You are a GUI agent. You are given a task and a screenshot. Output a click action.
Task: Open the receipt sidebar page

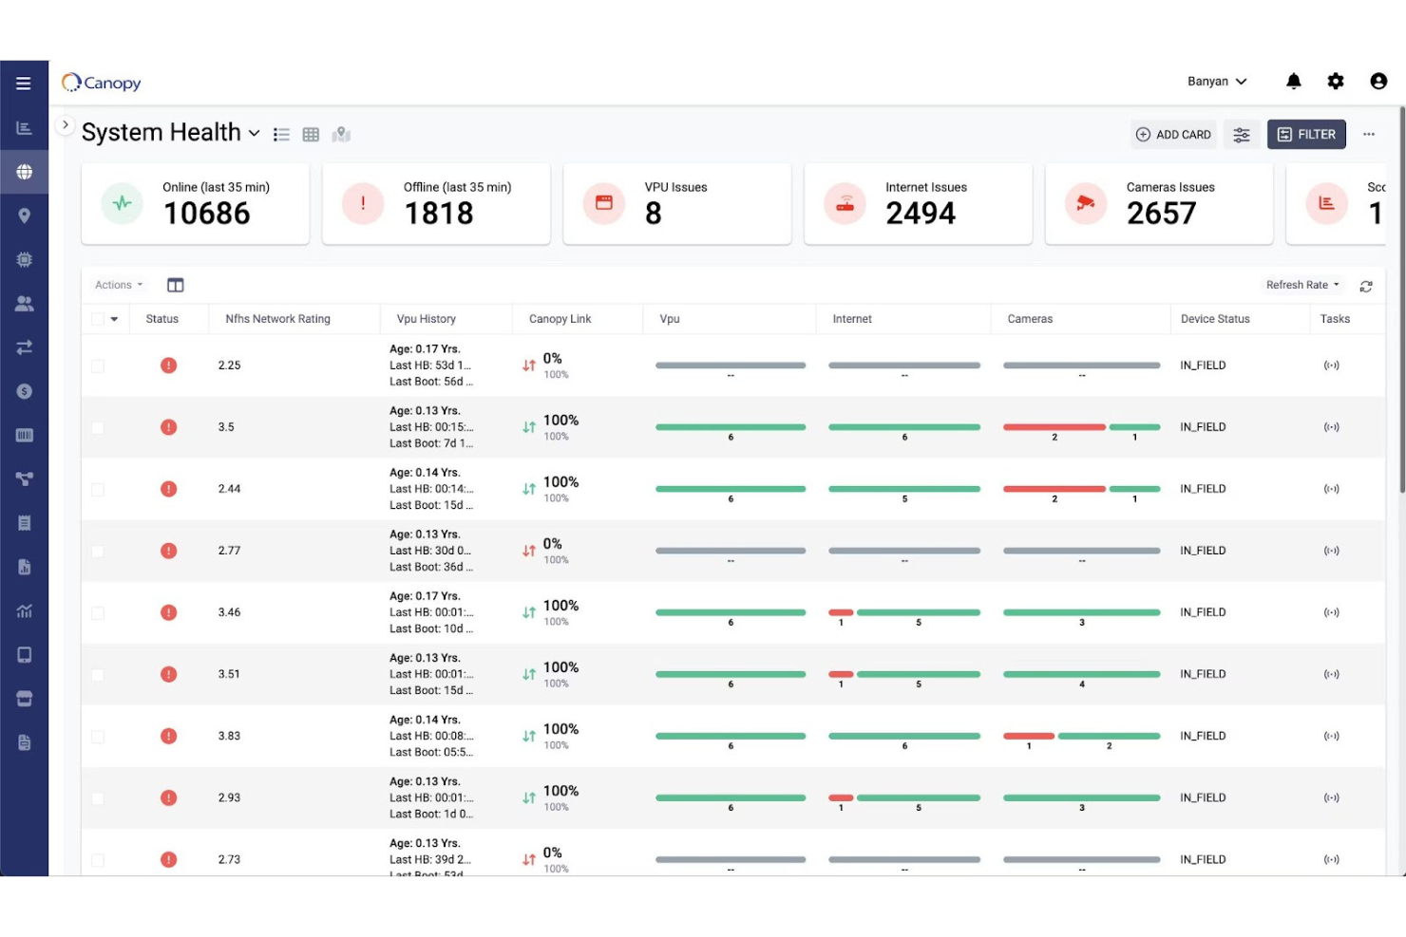click(x=25, y=523)
